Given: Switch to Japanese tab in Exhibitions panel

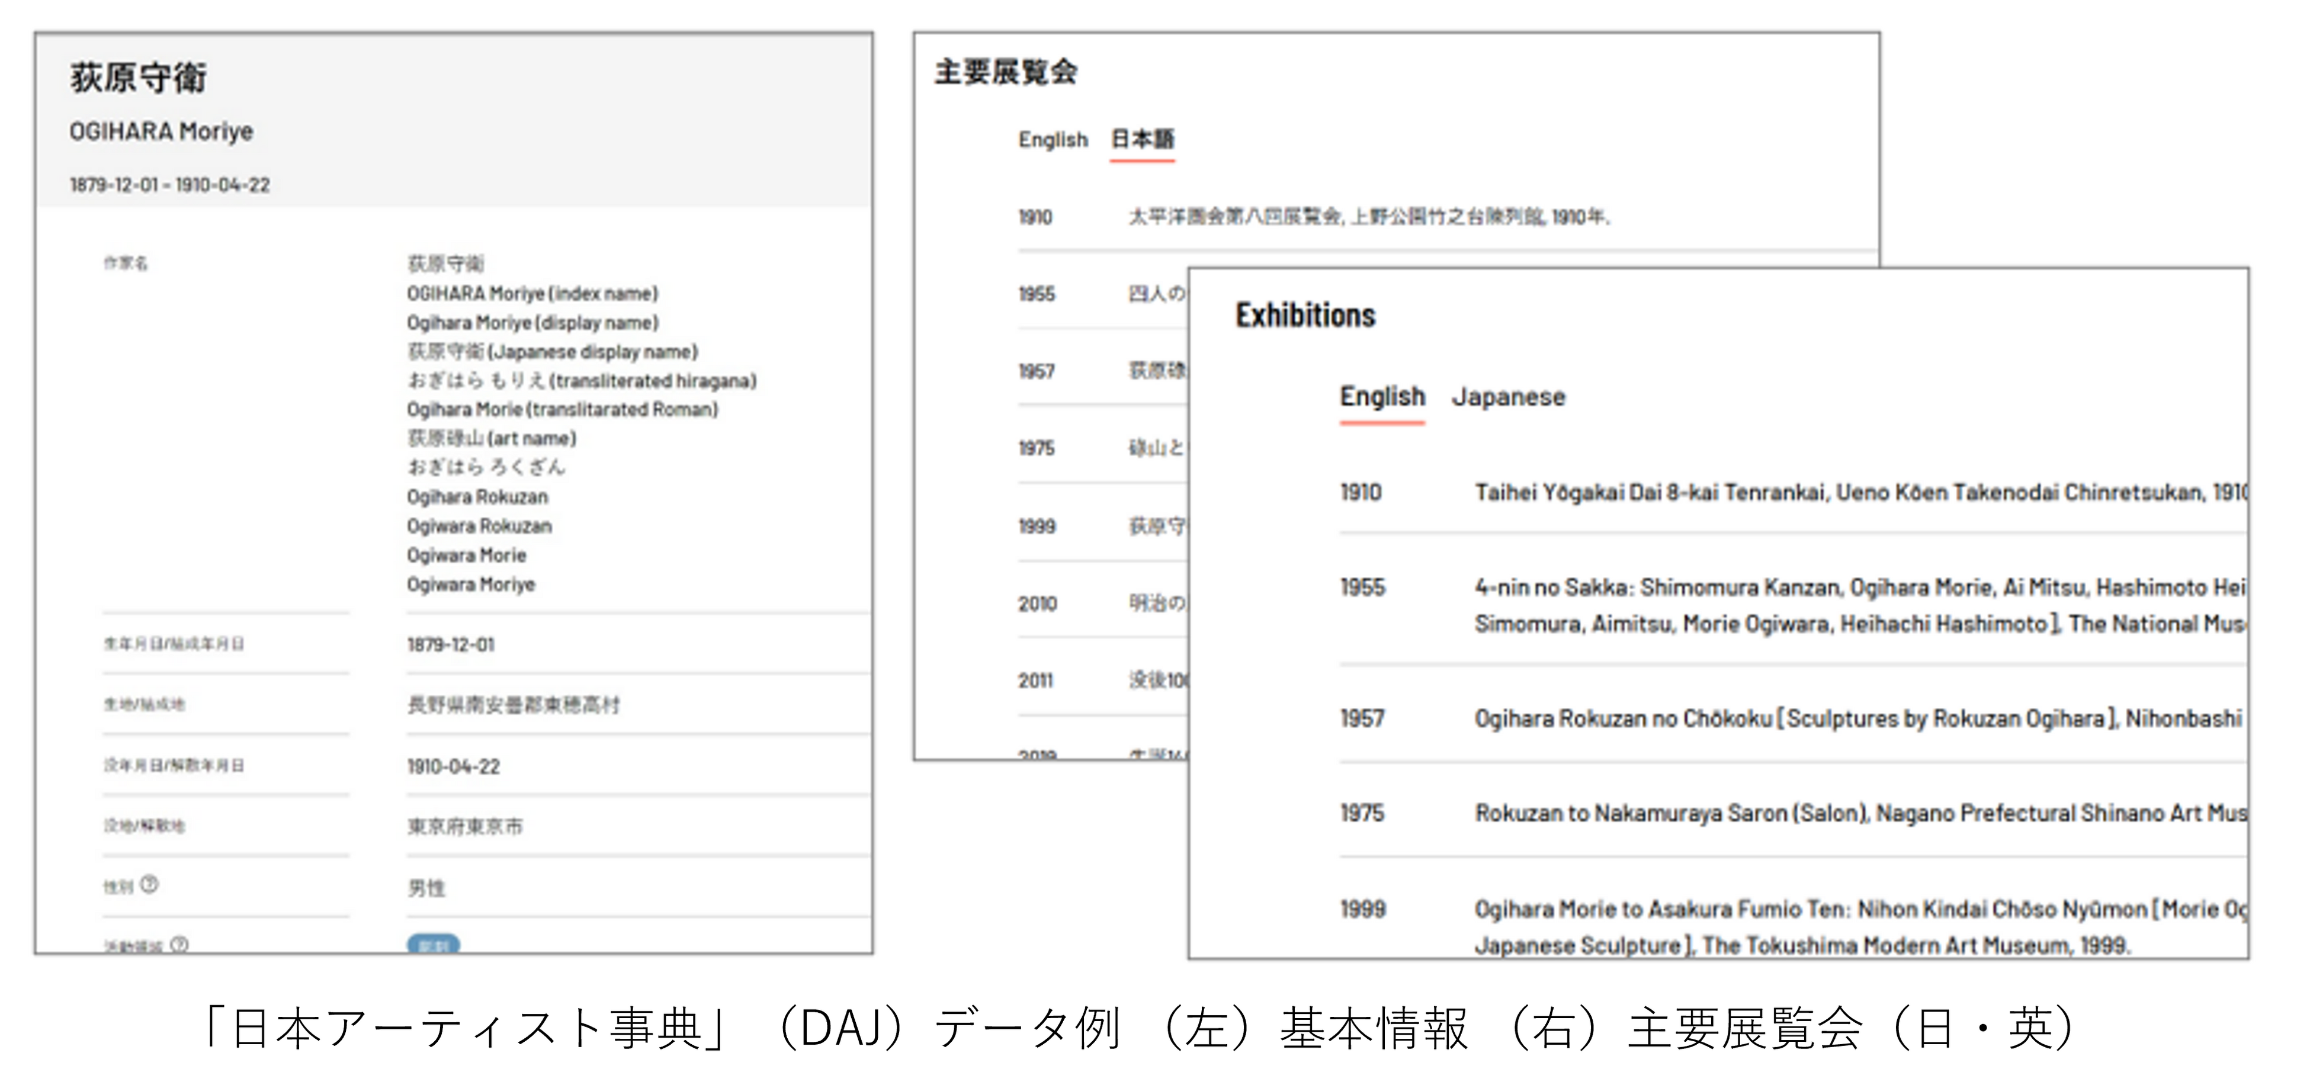Looking at the screenshot, I should [1509, 396].
